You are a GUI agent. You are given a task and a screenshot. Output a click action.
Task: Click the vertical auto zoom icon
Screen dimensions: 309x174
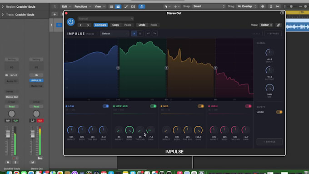point(271,6)
